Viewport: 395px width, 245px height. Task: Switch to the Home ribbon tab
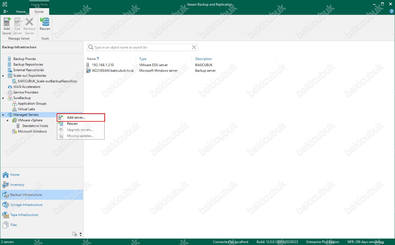click(21, 11)
